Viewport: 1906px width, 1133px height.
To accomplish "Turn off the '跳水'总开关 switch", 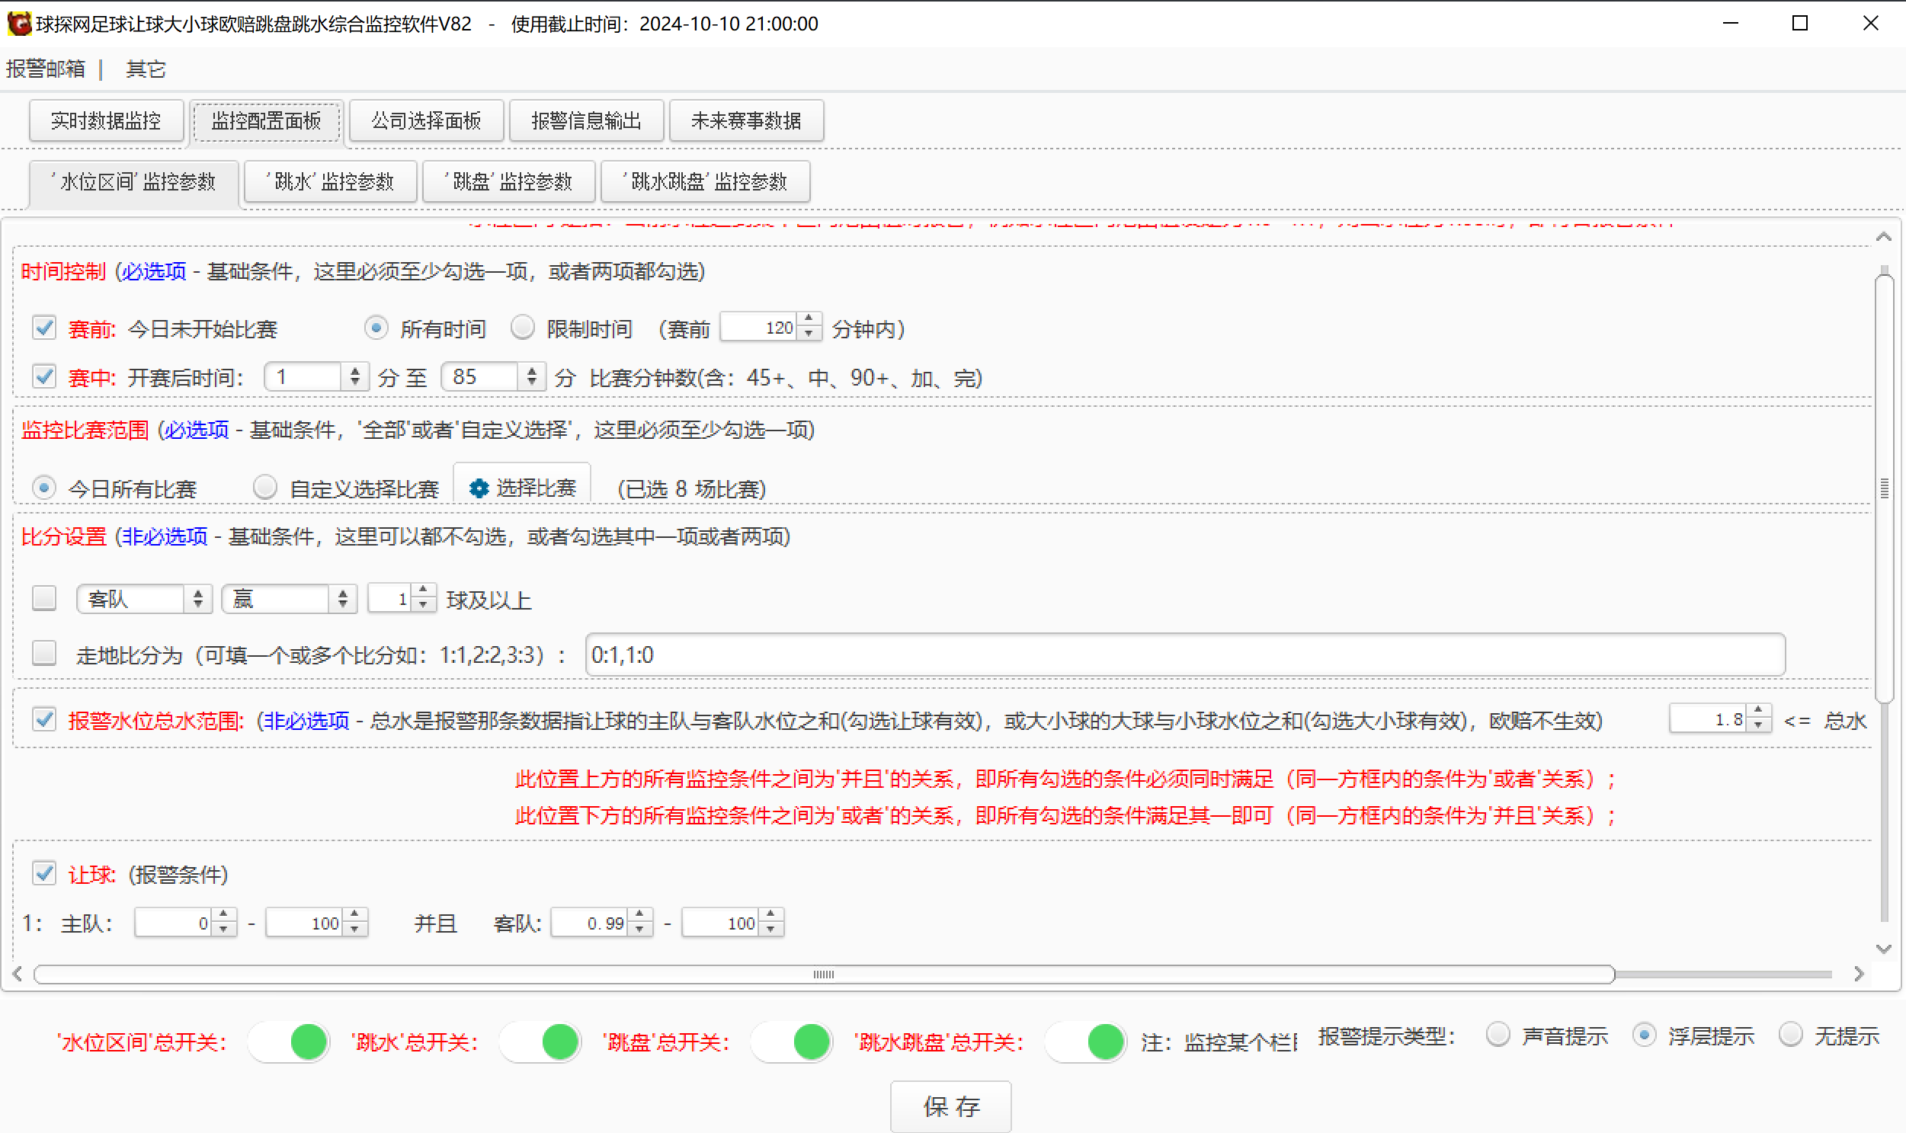I will [x=541, y=1041].
